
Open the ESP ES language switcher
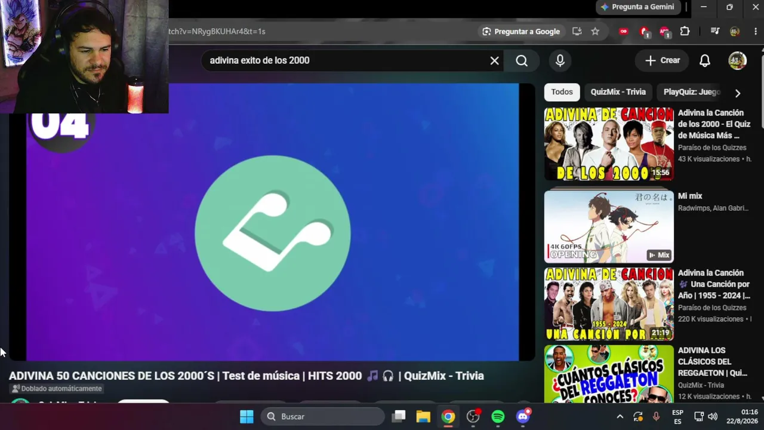(677, 417)
